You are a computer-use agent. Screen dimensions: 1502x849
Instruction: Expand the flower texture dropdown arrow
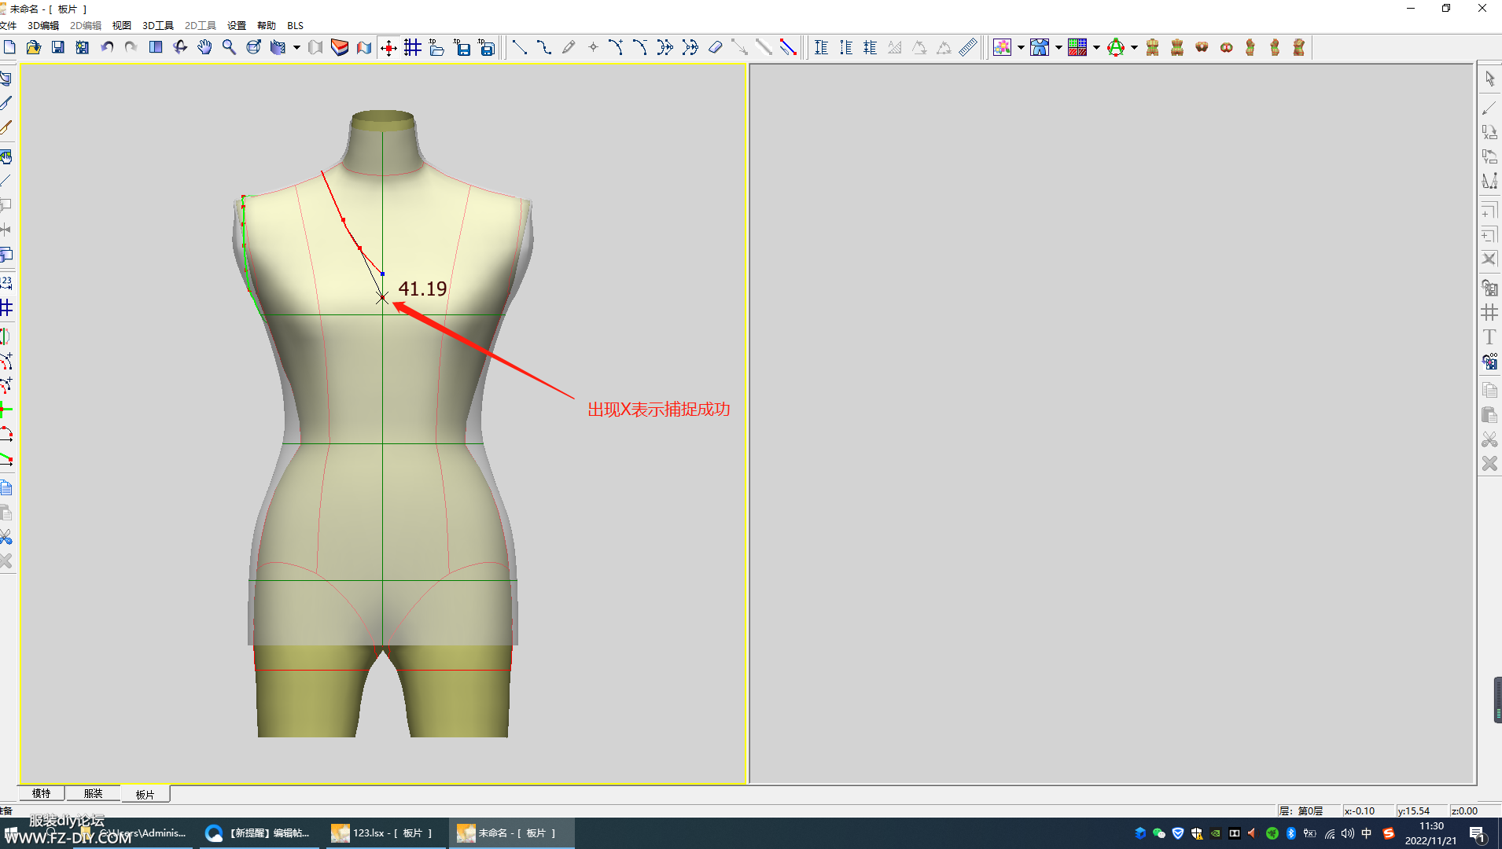pyautogui.click(x=1021, y=48)
